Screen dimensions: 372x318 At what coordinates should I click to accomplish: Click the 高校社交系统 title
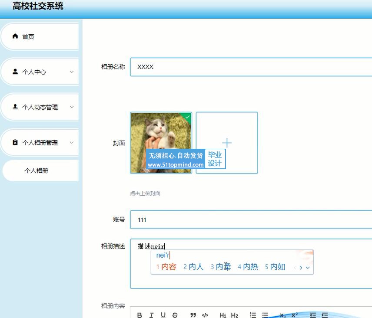[38, 6]
